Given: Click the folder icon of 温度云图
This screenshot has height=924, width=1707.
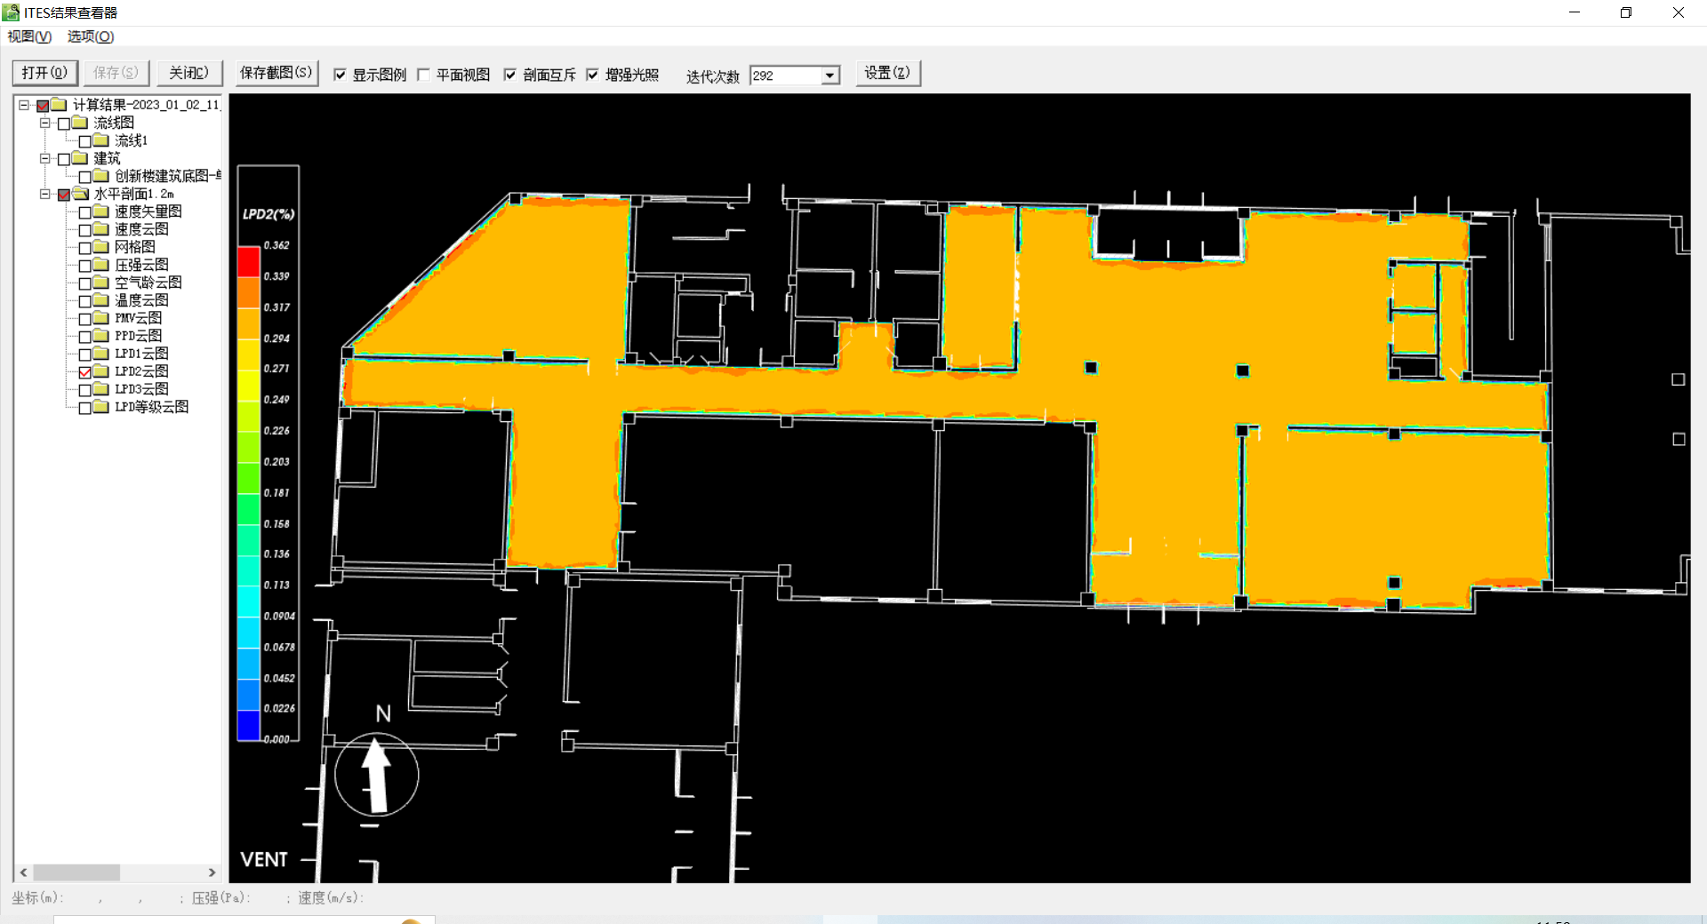Looking at the screenshot, I should pos(101,300).
